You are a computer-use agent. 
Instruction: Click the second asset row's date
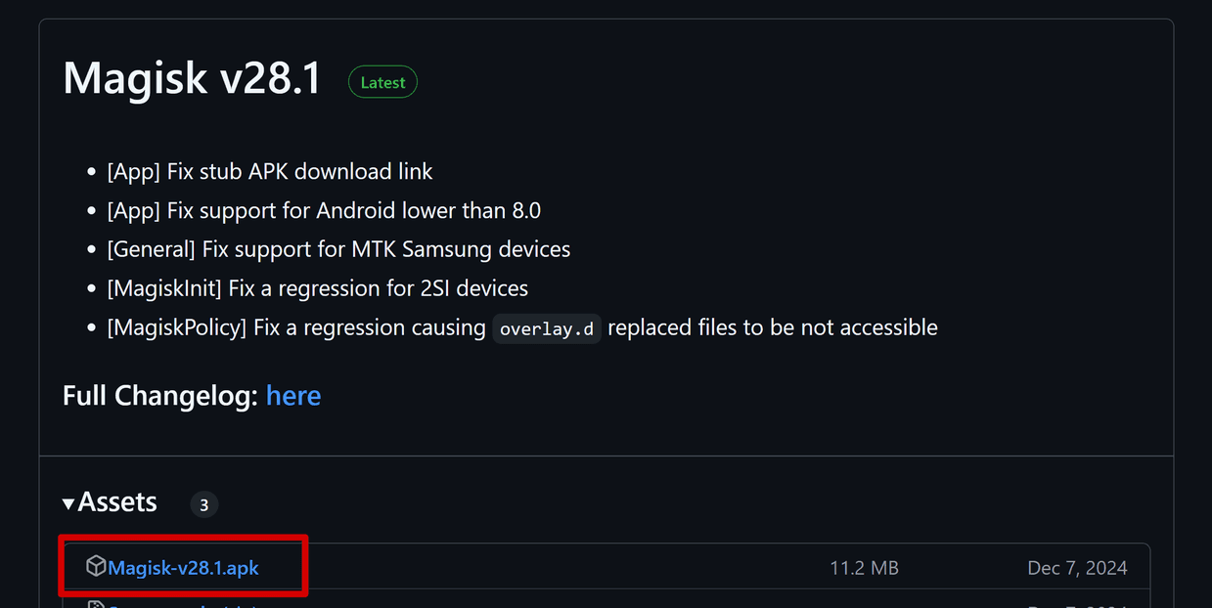point(1077,605)
